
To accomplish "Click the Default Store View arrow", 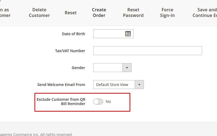I will 139,85.
